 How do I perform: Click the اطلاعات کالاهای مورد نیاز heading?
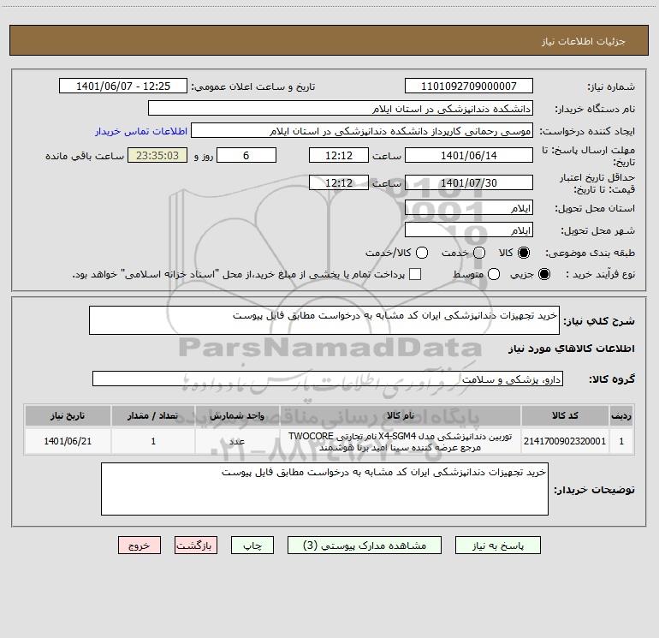pyautogui.click(x=571, y=349)
